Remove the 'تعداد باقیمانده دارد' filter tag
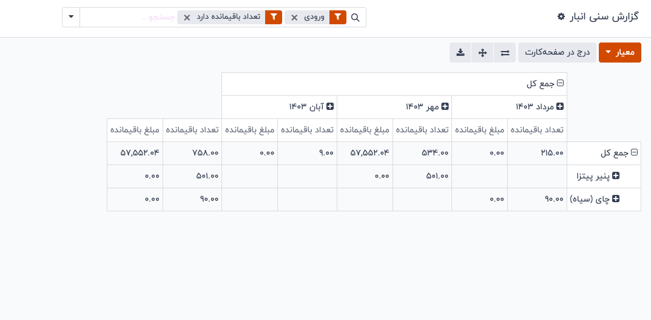The image size is (651, 320). tap(187, 18)
